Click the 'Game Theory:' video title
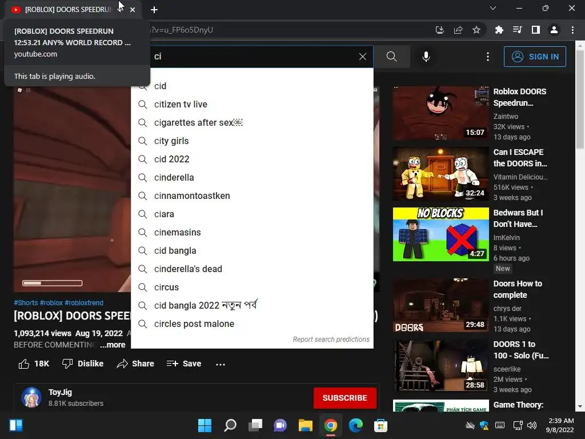585x439 pixels. 518,405
